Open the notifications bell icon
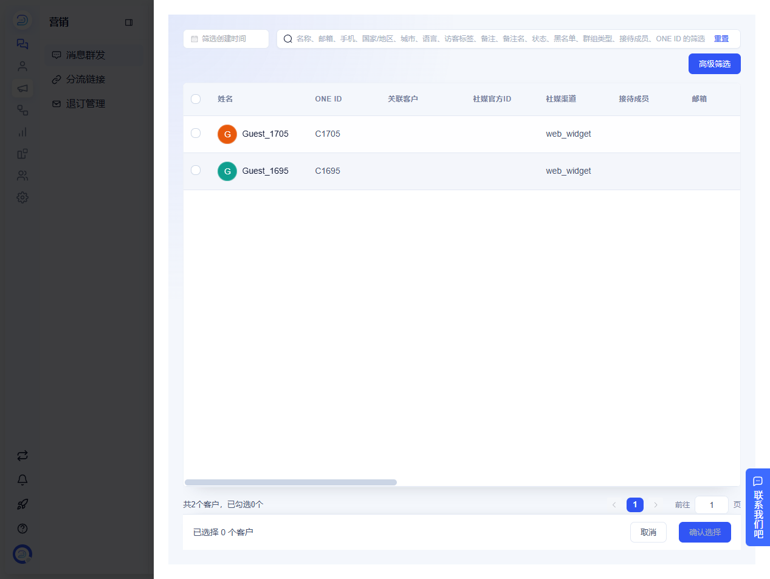The width and height of the screenshot is (770, 579). pos(22,480)
